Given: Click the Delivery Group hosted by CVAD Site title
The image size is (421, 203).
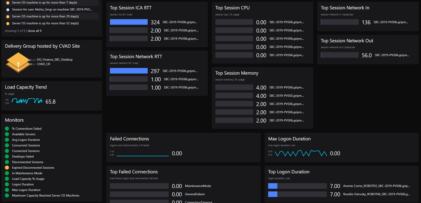Looking at the screenshot, I should [x=42, y=46].
